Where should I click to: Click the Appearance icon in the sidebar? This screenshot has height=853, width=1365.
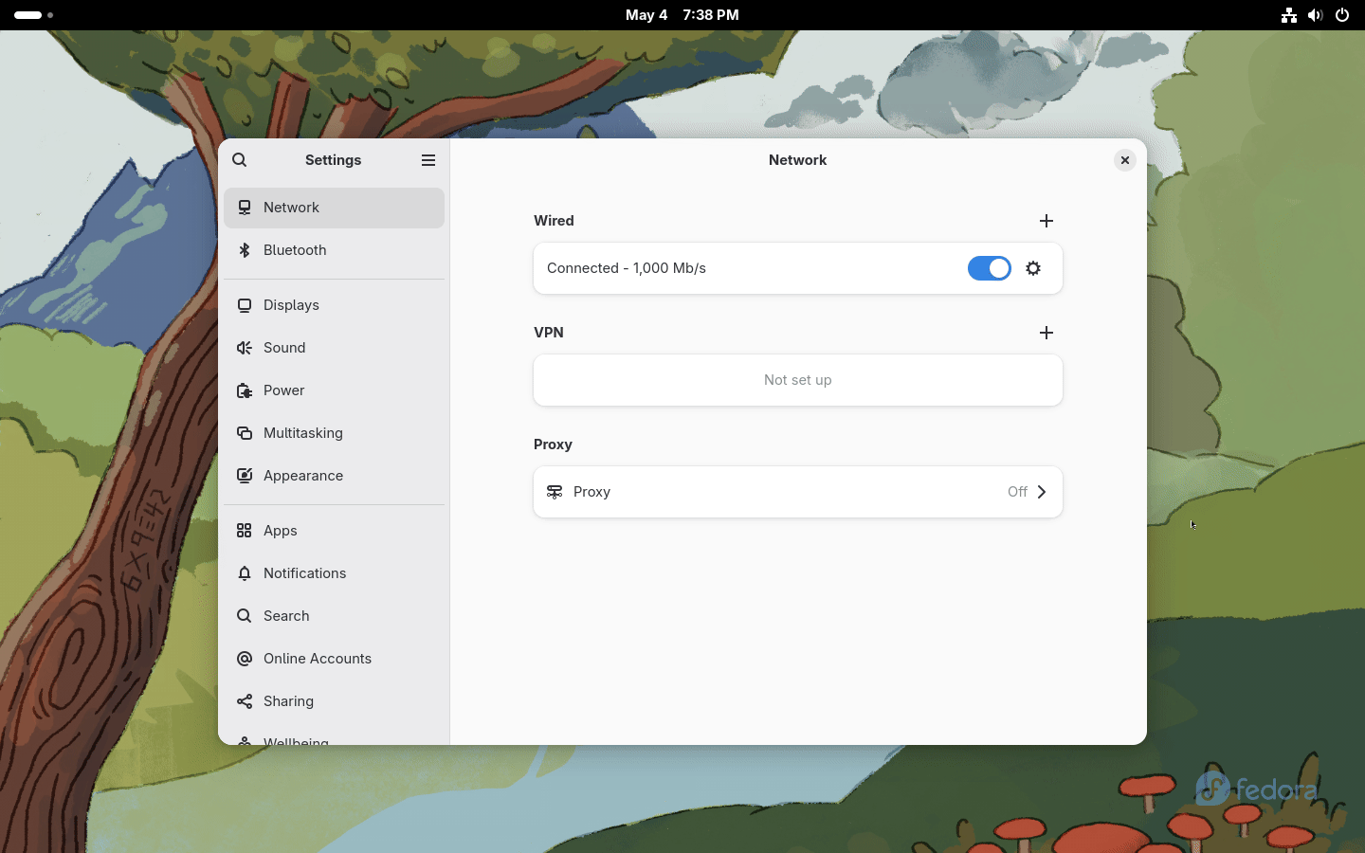(245, 476)
